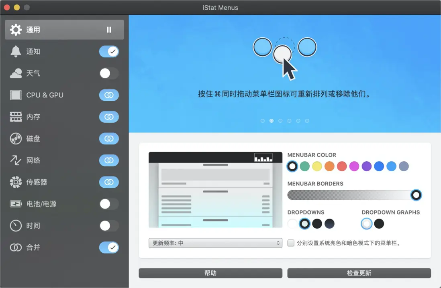The width and height of the screenshot is (441, 288).
Task: Select the dark navy Dropdowns theme swatch
Action: click(x=329, y=224)
